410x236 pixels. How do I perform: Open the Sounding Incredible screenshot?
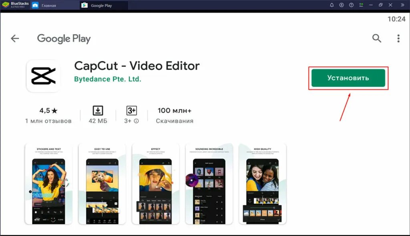tap(209, 184)
